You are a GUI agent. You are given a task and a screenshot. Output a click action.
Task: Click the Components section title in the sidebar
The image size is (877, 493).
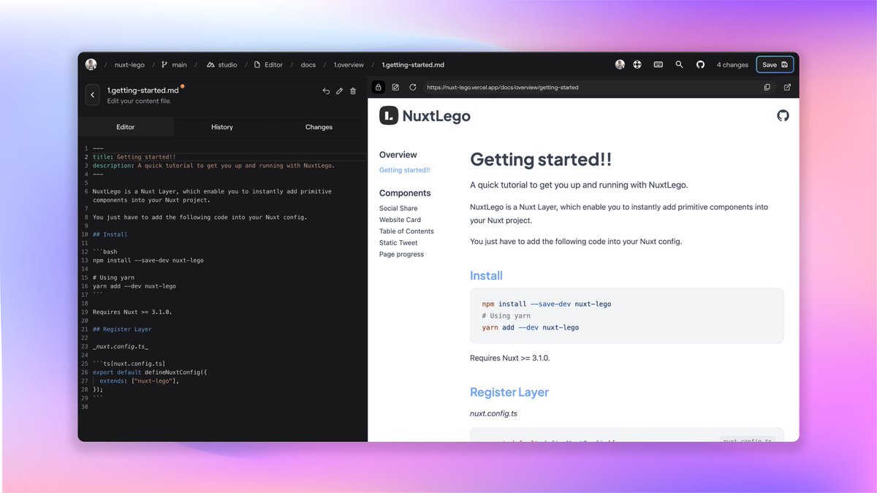(405, 194)
